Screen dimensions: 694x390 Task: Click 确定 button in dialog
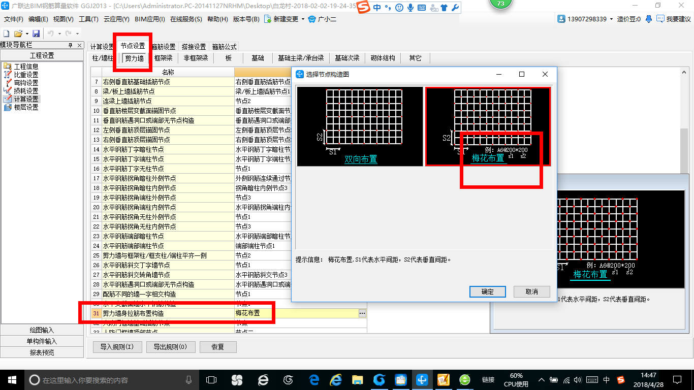487,291
